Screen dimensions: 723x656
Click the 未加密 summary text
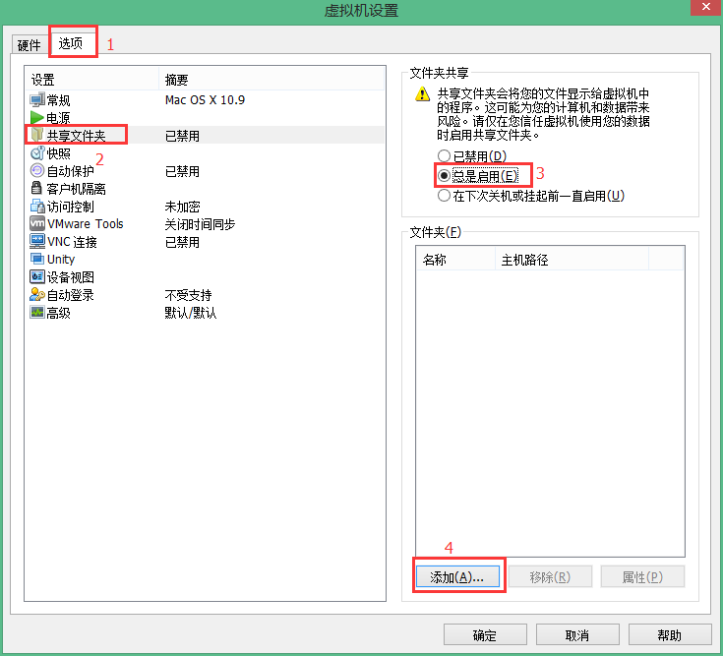click(182, 207)
